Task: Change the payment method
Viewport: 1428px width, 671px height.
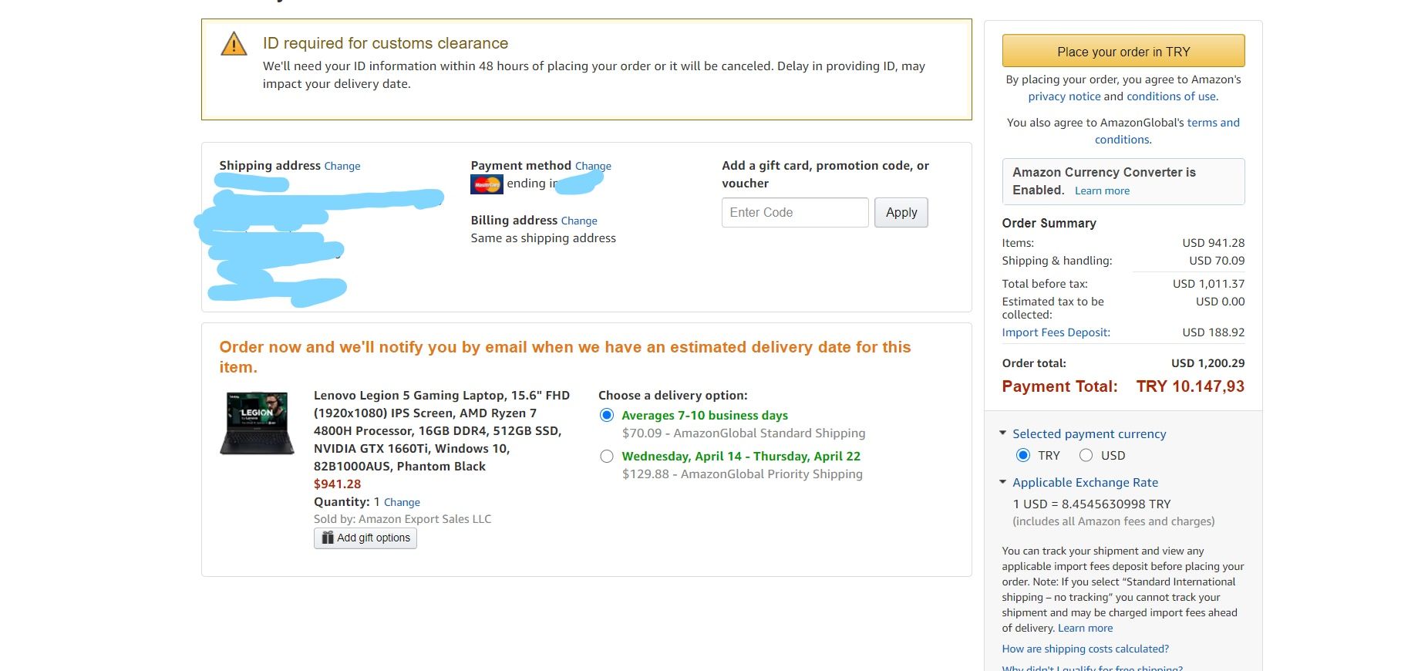Action: tap(592, 167)
